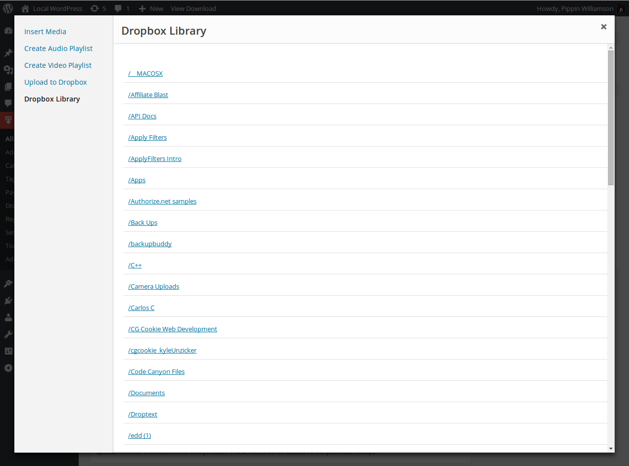The height and width of the screenshot is (466, 629).
Task: Click the user avatar in admin bar
Action: coord(621,8)
